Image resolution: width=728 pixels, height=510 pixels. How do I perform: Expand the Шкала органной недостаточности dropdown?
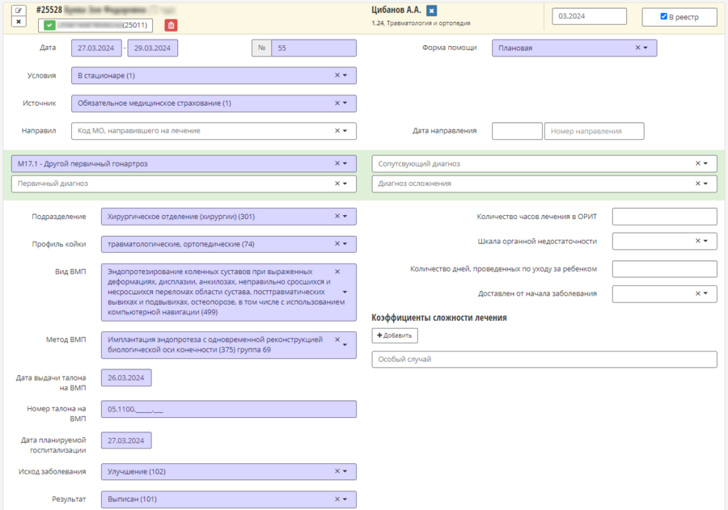tap(705, 241)
